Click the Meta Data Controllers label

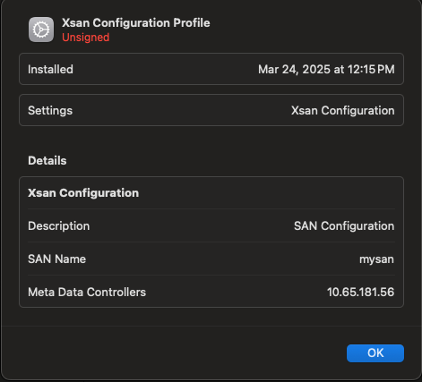click(87, 292)
